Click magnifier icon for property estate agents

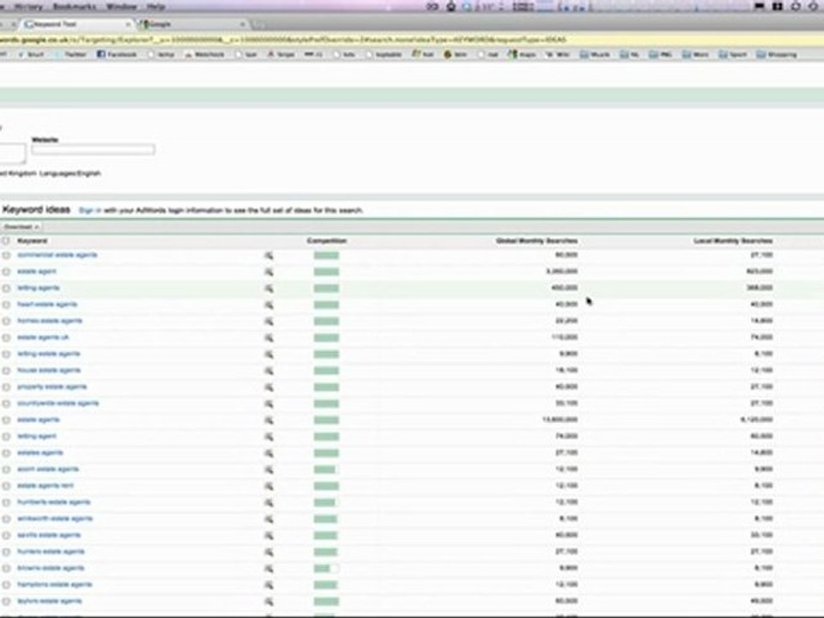[269, 387]
